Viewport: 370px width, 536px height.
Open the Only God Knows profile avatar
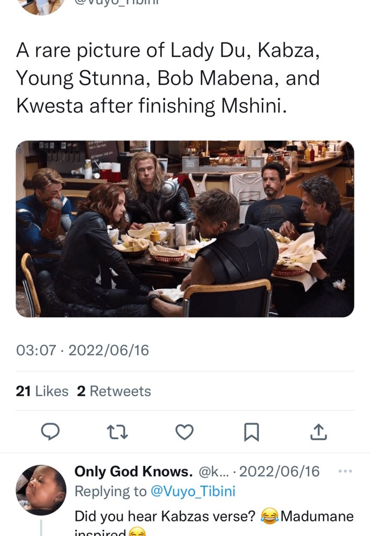coord(41,490)
